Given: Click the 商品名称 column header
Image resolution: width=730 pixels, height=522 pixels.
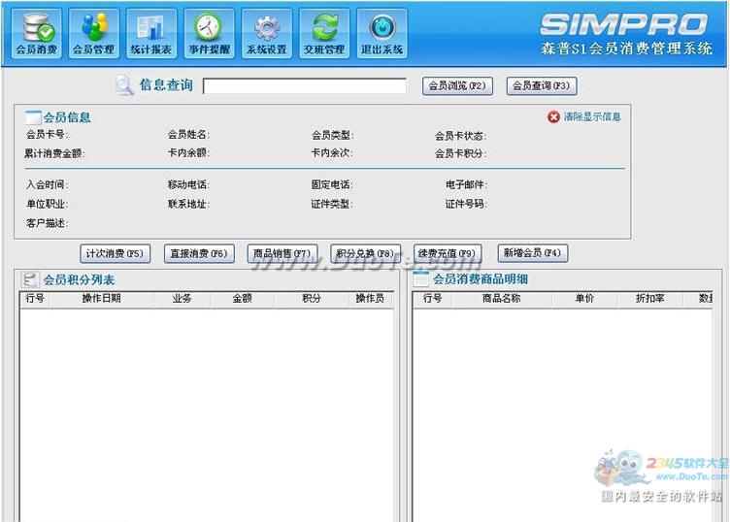Looking at the screenshot, I should 502,299.
